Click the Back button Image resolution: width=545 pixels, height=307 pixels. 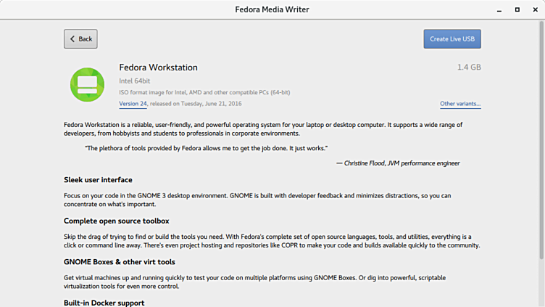[x=80, y=39]
